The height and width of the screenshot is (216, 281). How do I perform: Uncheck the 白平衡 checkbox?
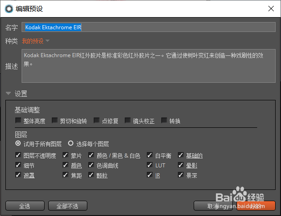click(150, 155)
